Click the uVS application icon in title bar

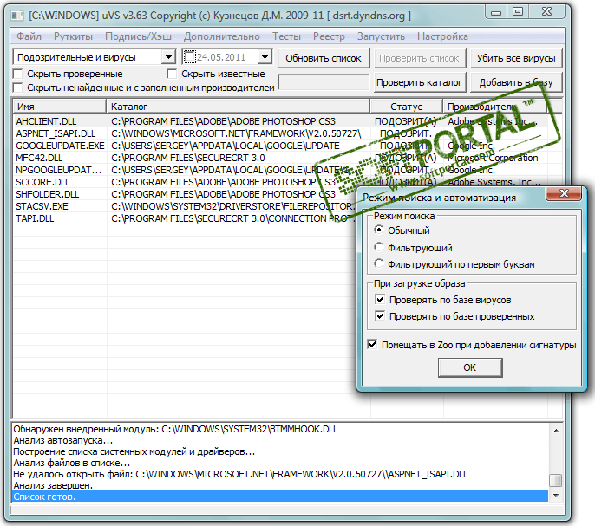tap(17, 16)
